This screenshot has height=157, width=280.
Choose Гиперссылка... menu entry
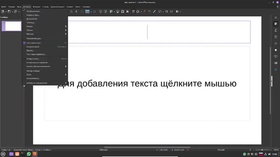point(45,59)
